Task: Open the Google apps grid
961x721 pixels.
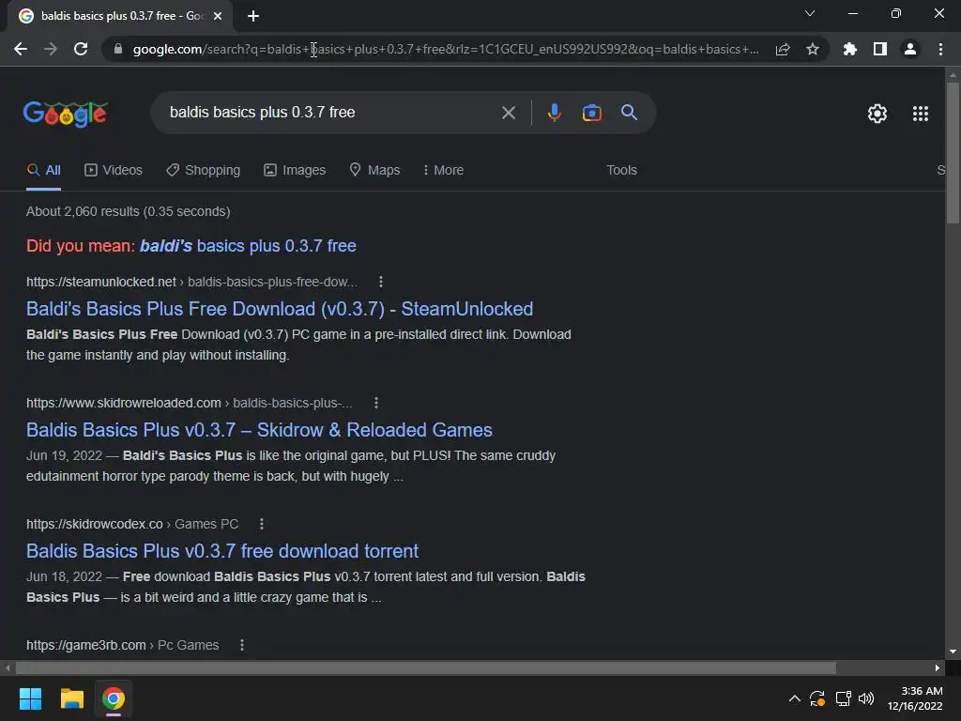Action: click(x=920, y=114)
